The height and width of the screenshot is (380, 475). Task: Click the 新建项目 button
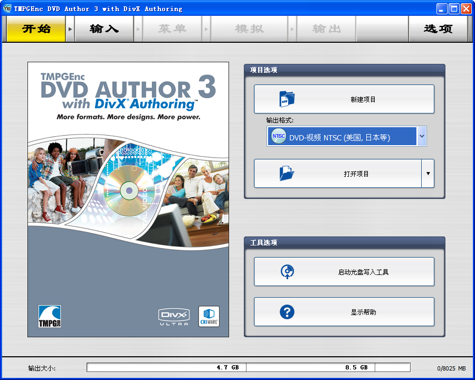point(344,99)
